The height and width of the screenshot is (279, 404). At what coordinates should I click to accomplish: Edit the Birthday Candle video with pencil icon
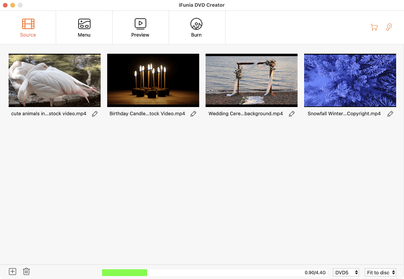[x=193, y=114]
